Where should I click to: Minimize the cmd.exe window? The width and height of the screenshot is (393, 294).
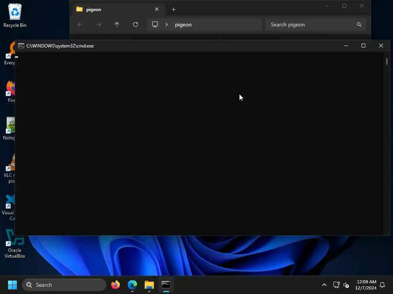[346, 46]
